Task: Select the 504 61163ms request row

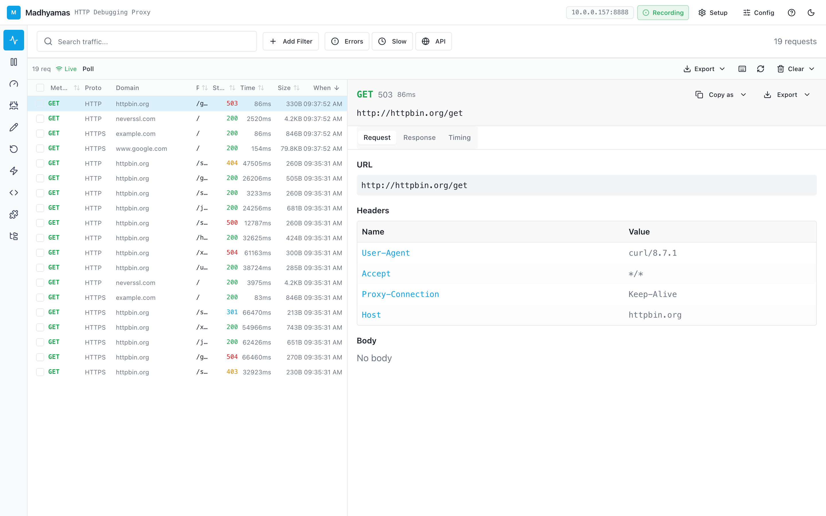Action: (187, 253)
